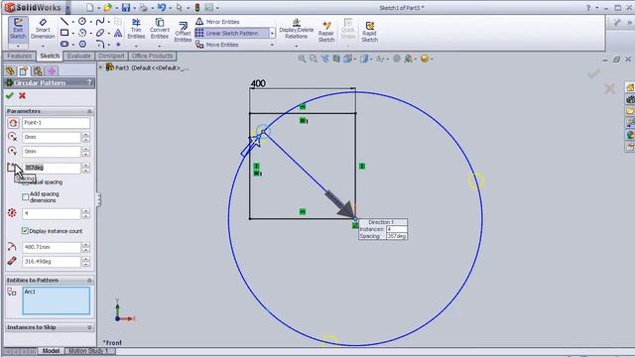Uncheck Display instance count

pyautogui.click(x=25, y=231)
